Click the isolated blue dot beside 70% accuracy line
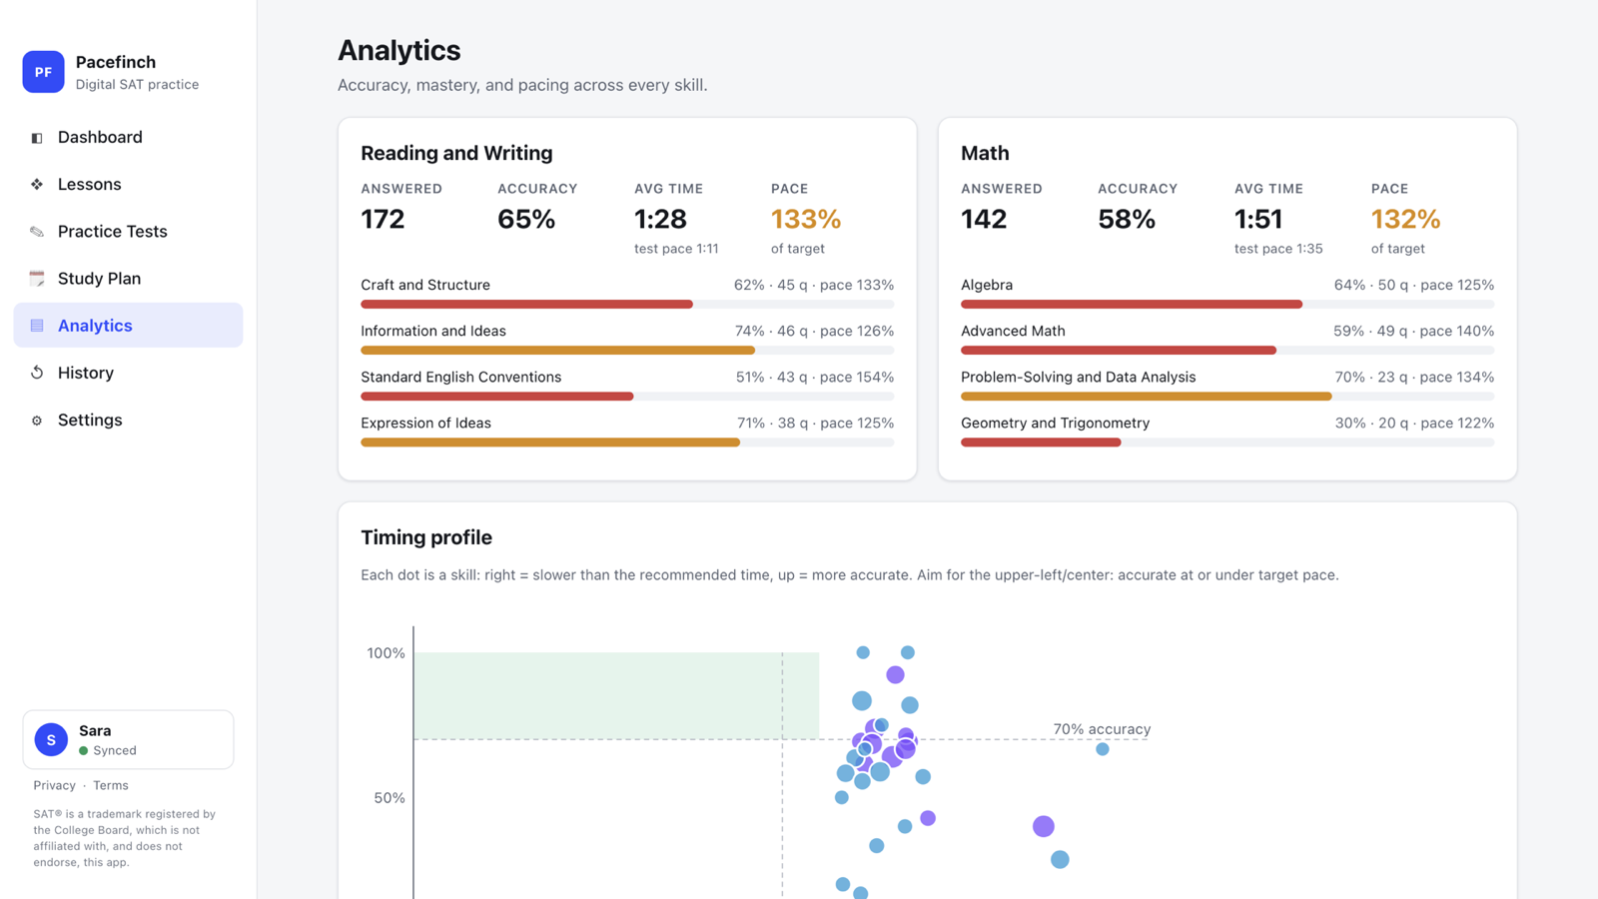The image size is (1598, 899). pos(1103,749)
